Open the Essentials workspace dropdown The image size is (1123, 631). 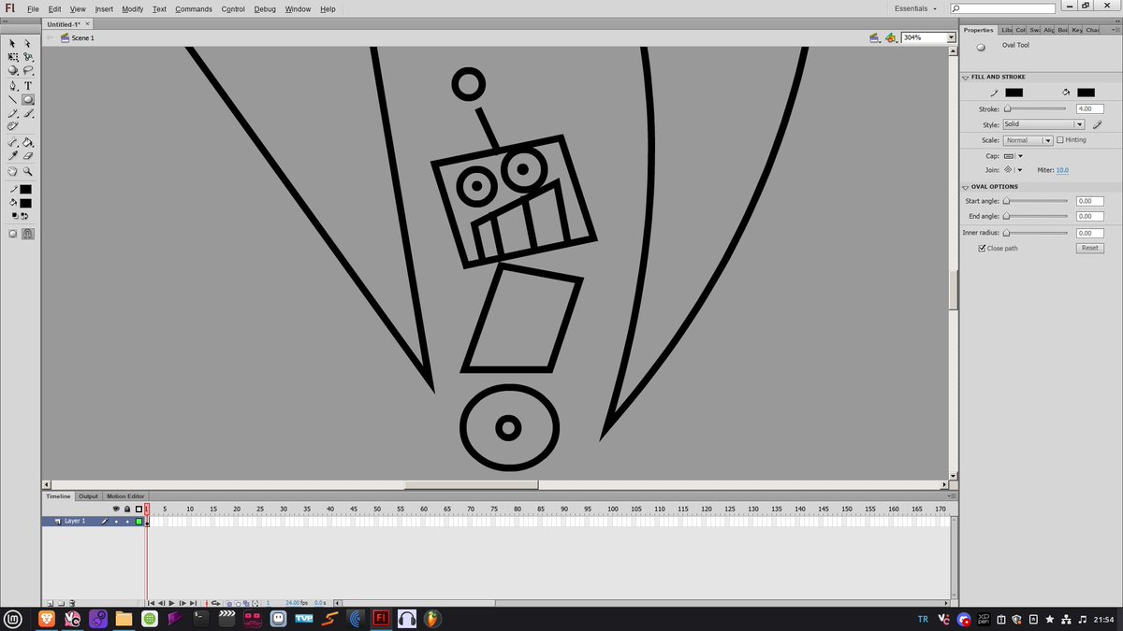(x=915, y=8)
